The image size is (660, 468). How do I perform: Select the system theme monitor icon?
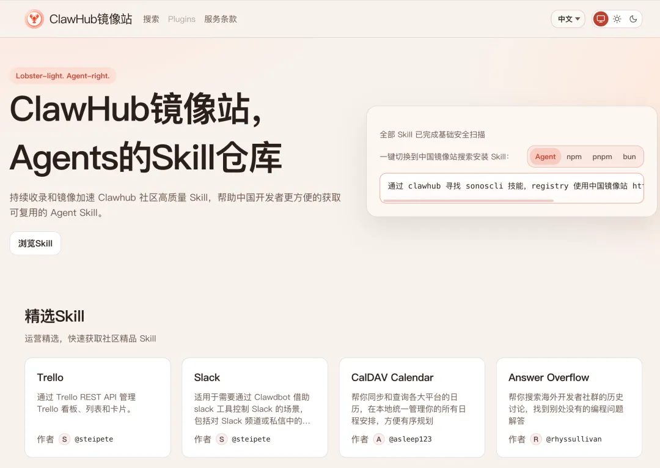pyautogui.click(x=601, y=19)
